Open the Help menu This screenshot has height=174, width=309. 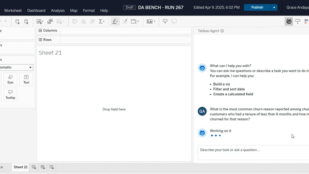(104, 11)
